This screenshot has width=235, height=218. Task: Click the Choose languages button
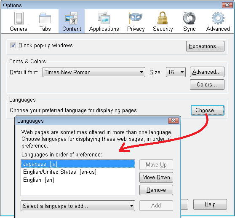208,110
